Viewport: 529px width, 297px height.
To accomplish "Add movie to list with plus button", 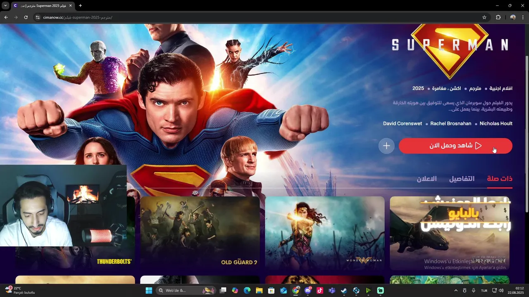I will (x=386, y=146).
